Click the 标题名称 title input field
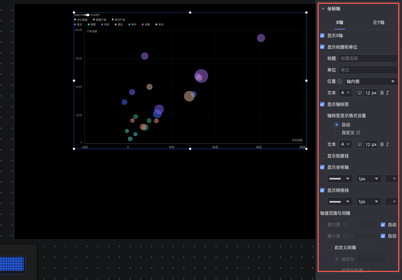 (368, 59)
